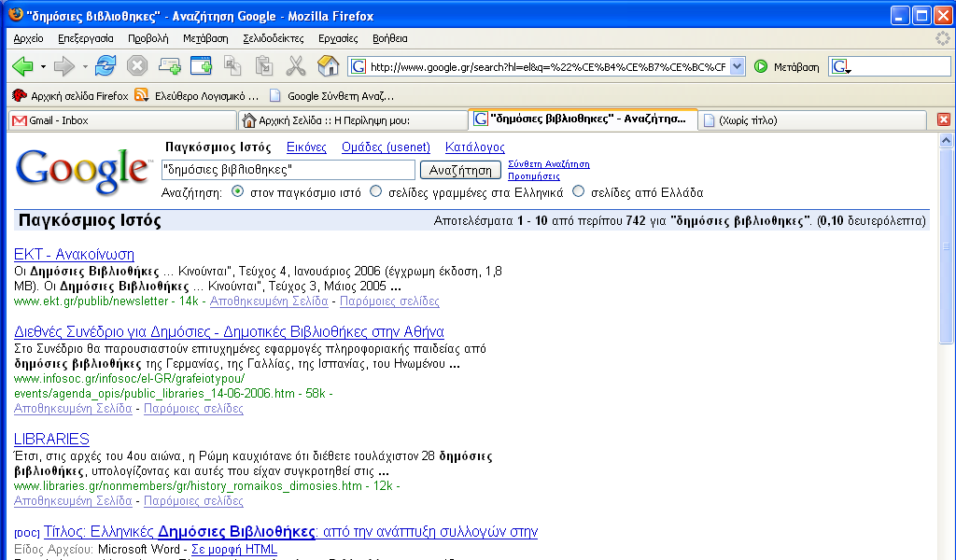Click the Google search engine icon
Viewport: 956px width, 560px height.
click(x=841, y=66)
